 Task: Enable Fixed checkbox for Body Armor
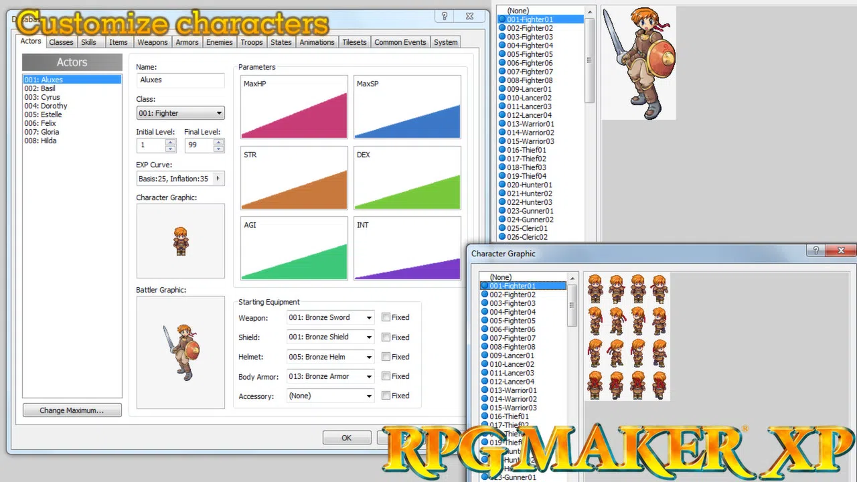[386, 376]
